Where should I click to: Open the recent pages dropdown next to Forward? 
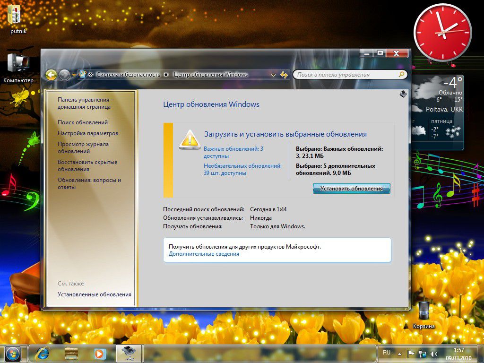click(x=74, y=75)
